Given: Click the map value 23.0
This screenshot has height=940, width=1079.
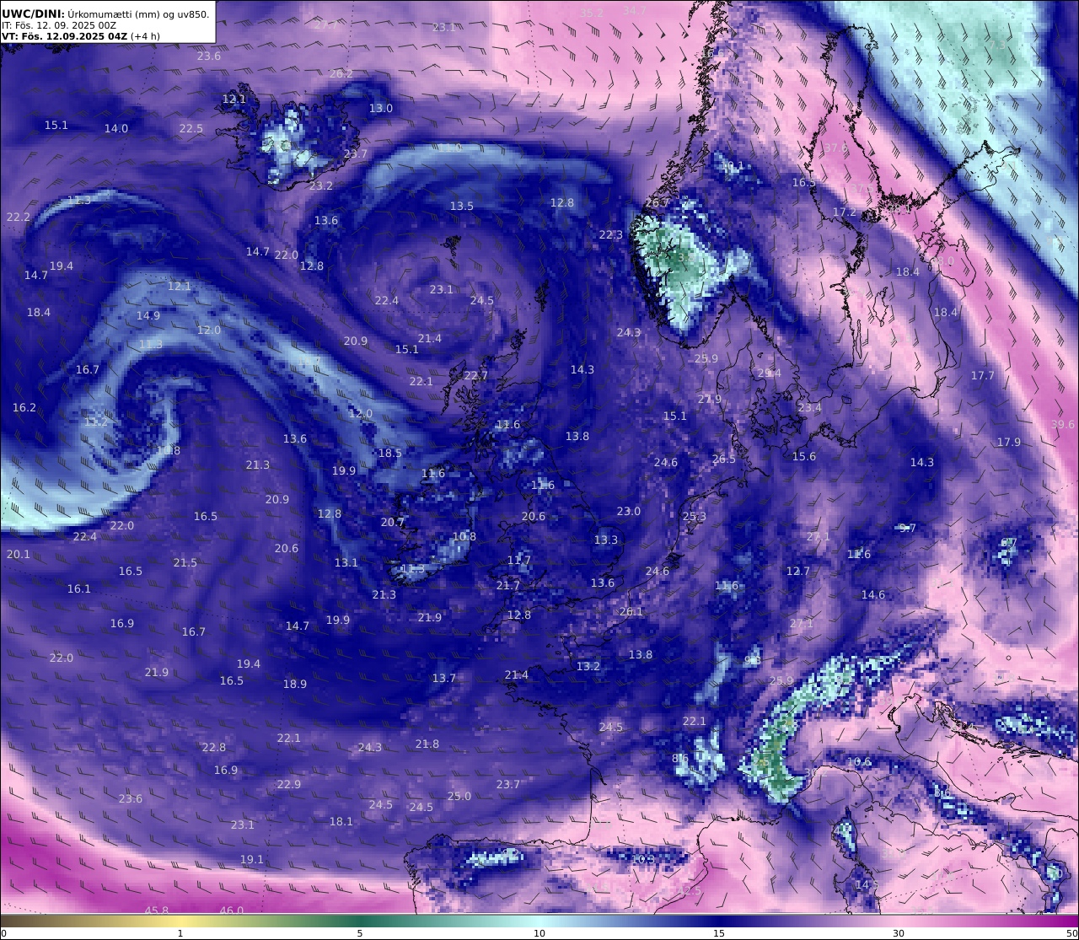Looking at the screenshot, I should click(629, 512).
